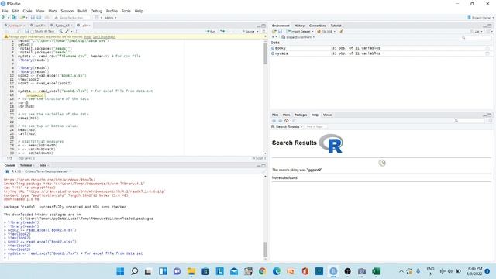Select the Book2 data row in Environment
Image resolution: width=496 pixels, height=279 pixels.
point(381,48)
